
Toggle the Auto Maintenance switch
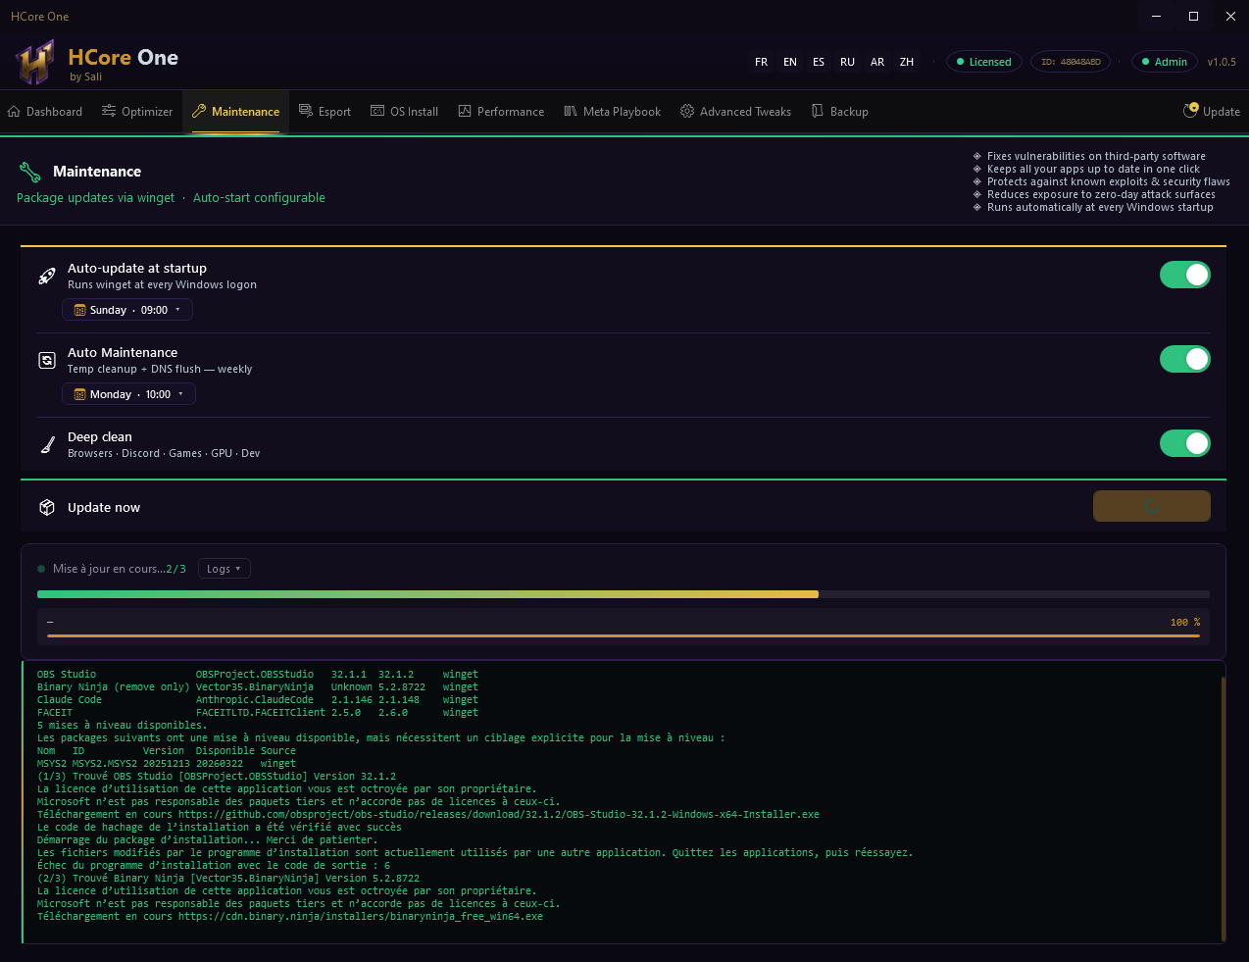click(x=1185, y=359)
